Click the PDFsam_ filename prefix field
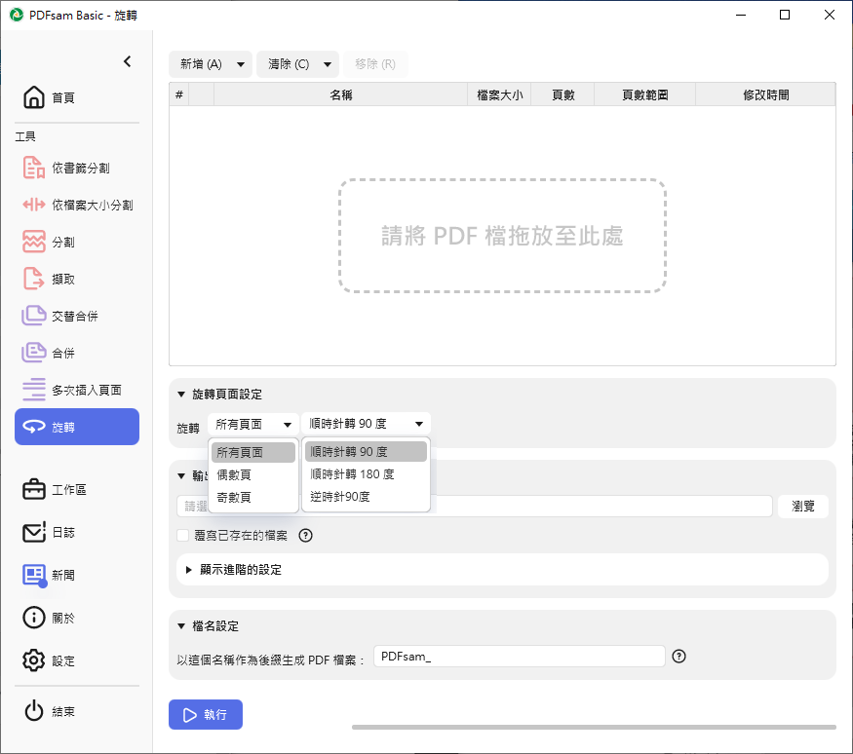 pyautogui.click(x=520, y=657)
